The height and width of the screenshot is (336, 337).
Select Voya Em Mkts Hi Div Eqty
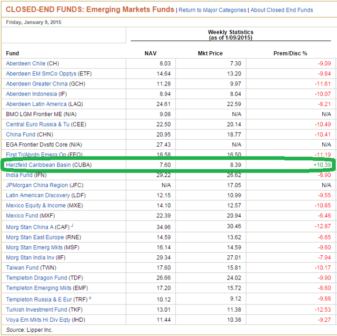coord(38,320)
